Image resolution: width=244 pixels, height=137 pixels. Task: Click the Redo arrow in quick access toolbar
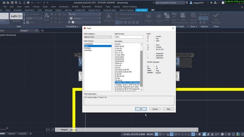click(38, 3)
